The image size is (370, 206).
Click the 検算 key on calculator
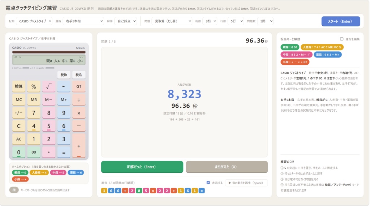click(19, 86)
